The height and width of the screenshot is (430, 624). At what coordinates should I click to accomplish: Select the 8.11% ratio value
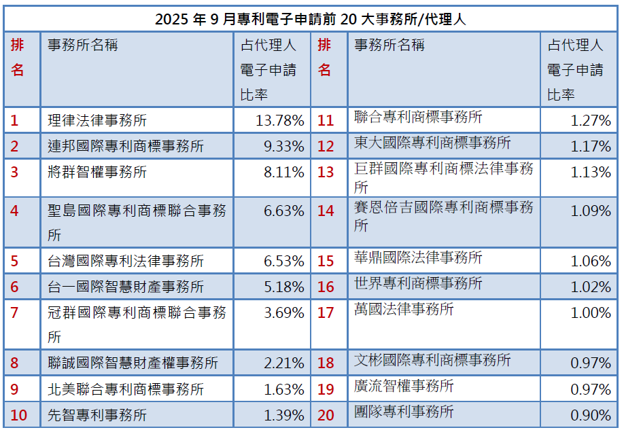pos(283,173)
